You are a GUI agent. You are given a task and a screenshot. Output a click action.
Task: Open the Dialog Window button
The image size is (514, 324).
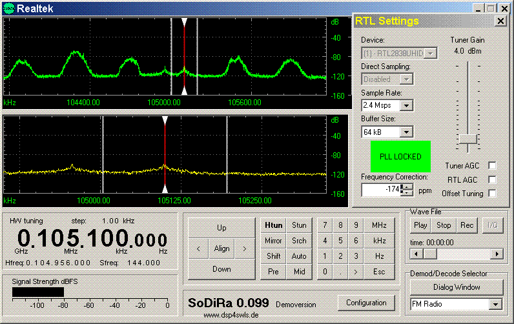point(457,287)
